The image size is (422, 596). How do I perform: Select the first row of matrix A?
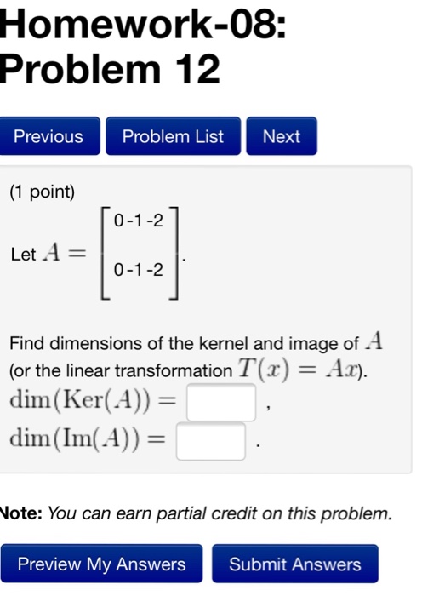click(x=139, y=221)
